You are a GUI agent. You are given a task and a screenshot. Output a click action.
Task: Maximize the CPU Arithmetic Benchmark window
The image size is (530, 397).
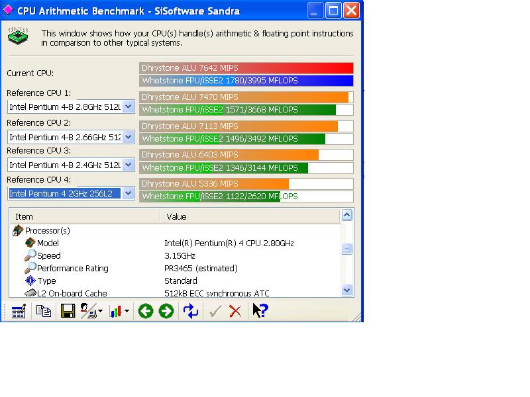[x=333, y=11]
